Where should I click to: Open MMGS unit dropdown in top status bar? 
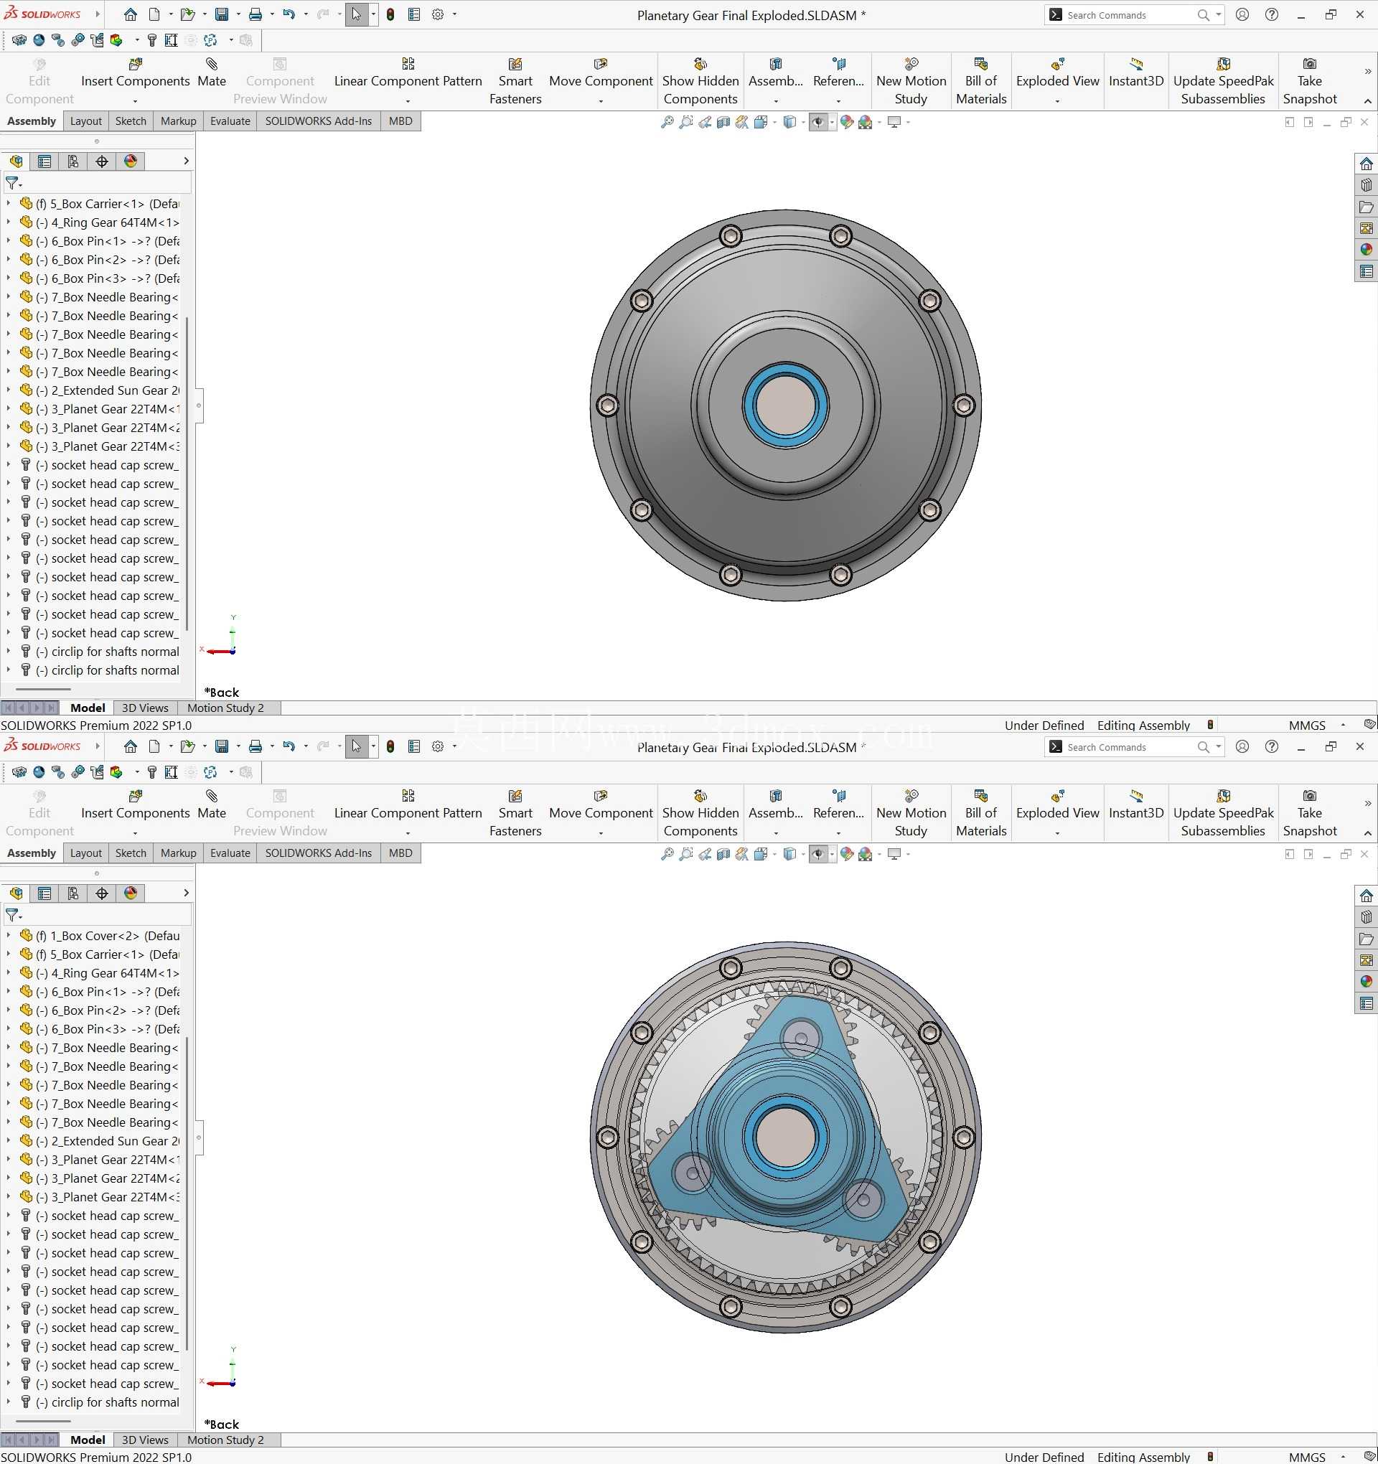pos(1343,726)
